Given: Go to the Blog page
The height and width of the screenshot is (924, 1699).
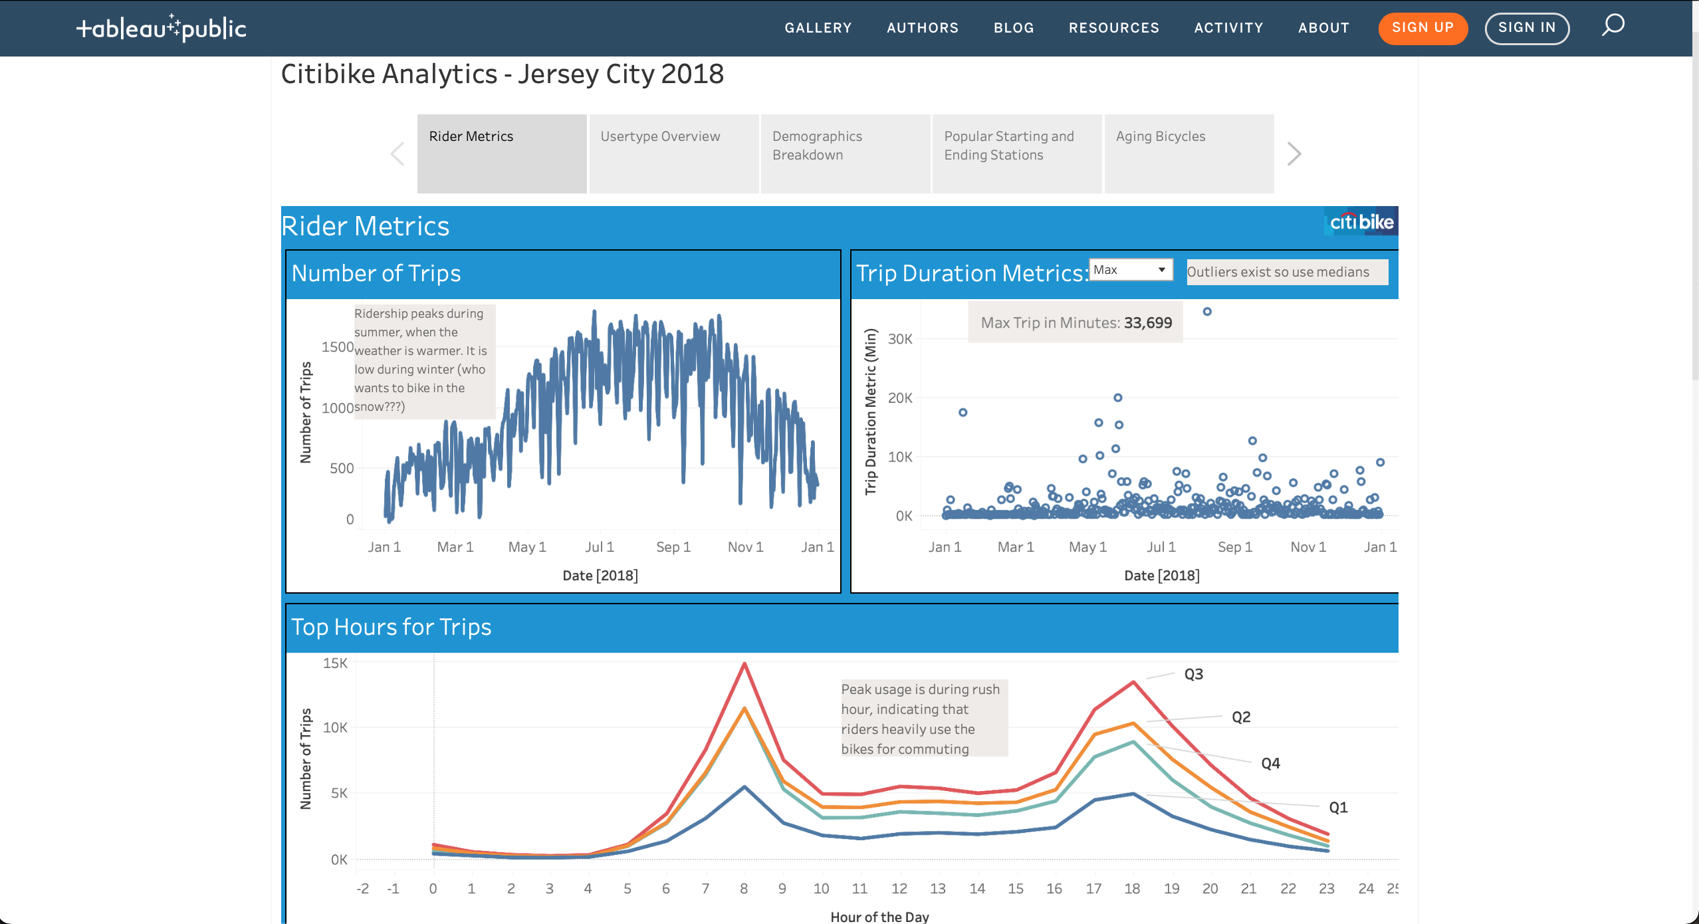Looking at the screenshot, I should tap(1014, 28).
